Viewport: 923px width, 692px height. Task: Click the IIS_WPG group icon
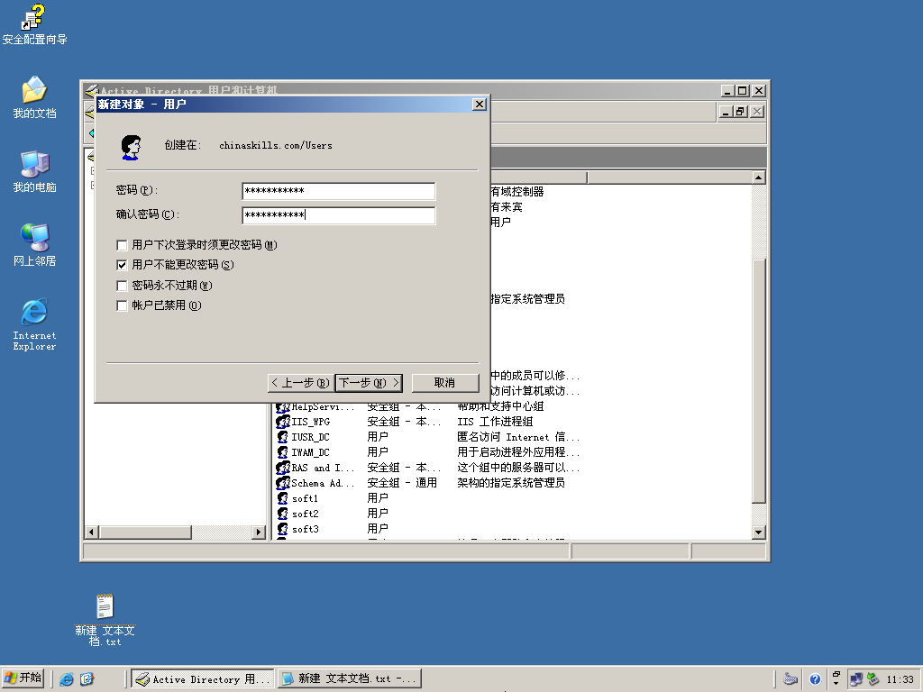click(283, 422)
